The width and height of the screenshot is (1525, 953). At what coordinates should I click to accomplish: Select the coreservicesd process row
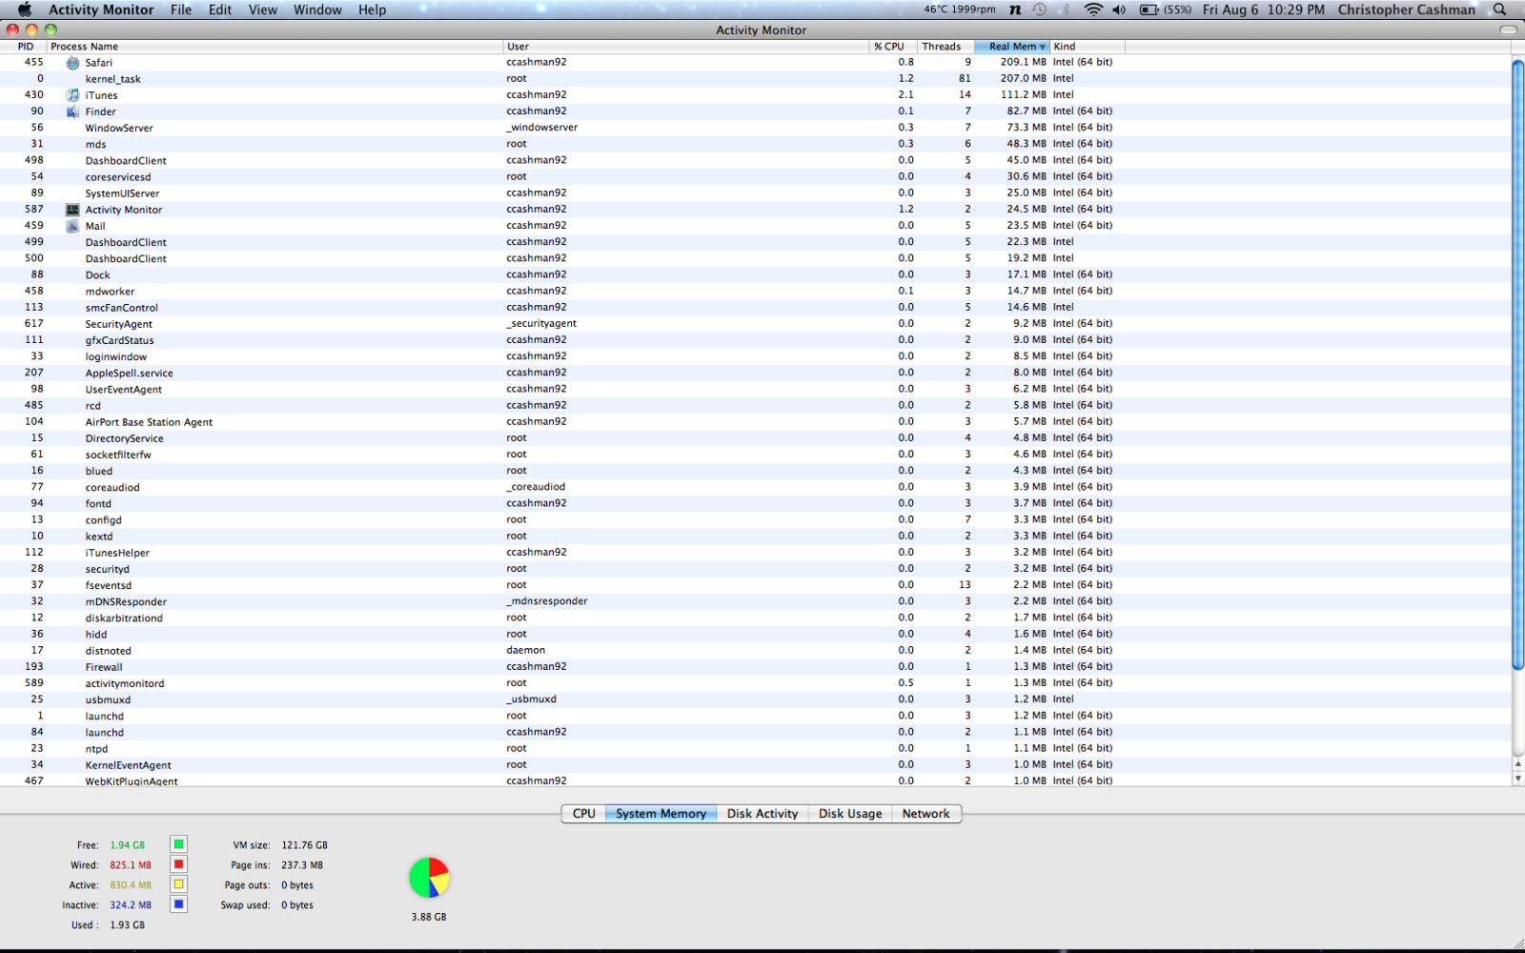click(x=755, y=176)
